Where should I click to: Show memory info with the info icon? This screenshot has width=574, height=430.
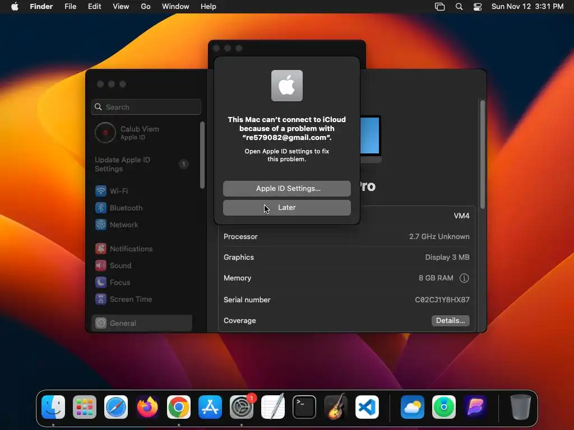pos(464,278)
